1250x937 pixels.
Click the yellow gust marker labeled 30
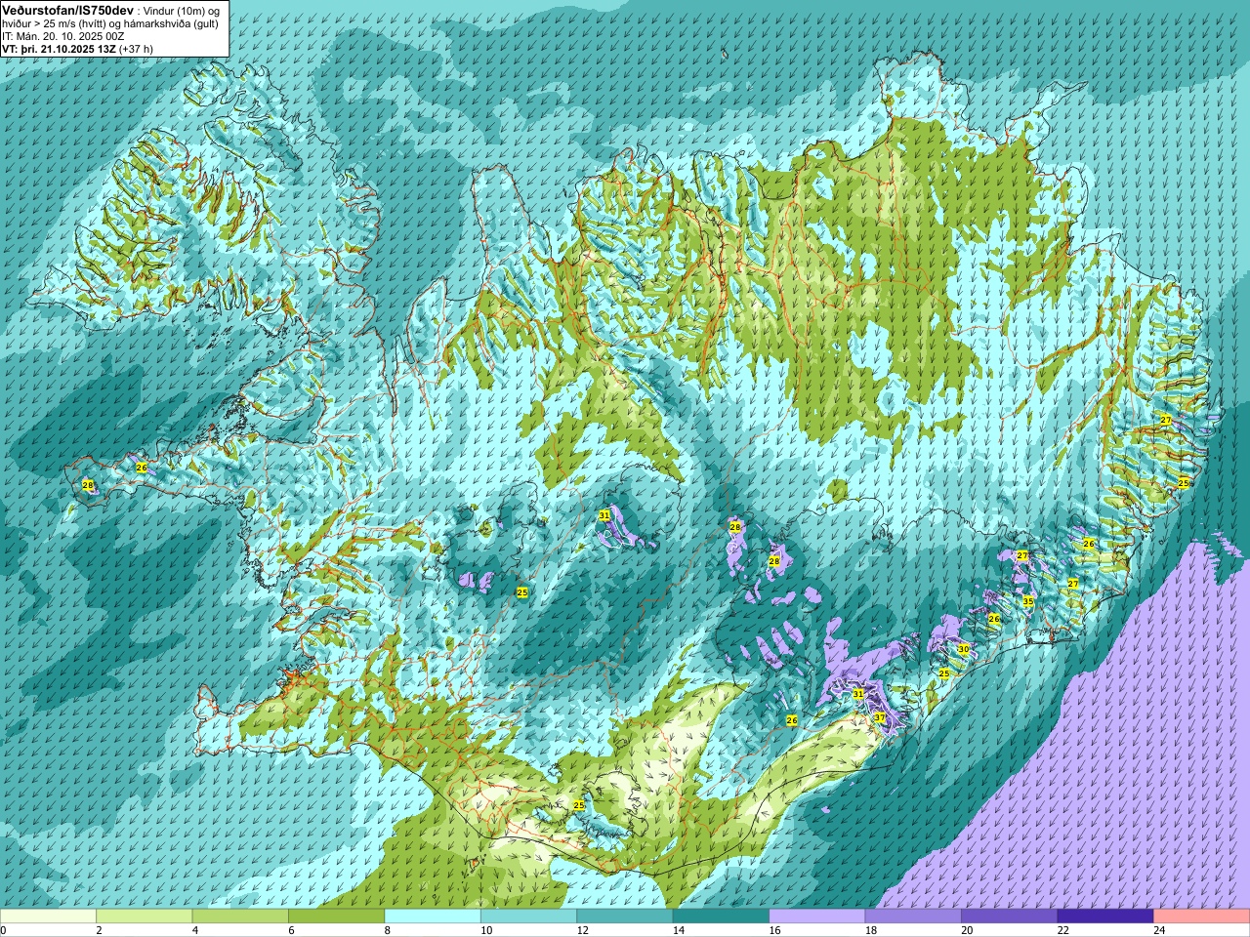963,649
